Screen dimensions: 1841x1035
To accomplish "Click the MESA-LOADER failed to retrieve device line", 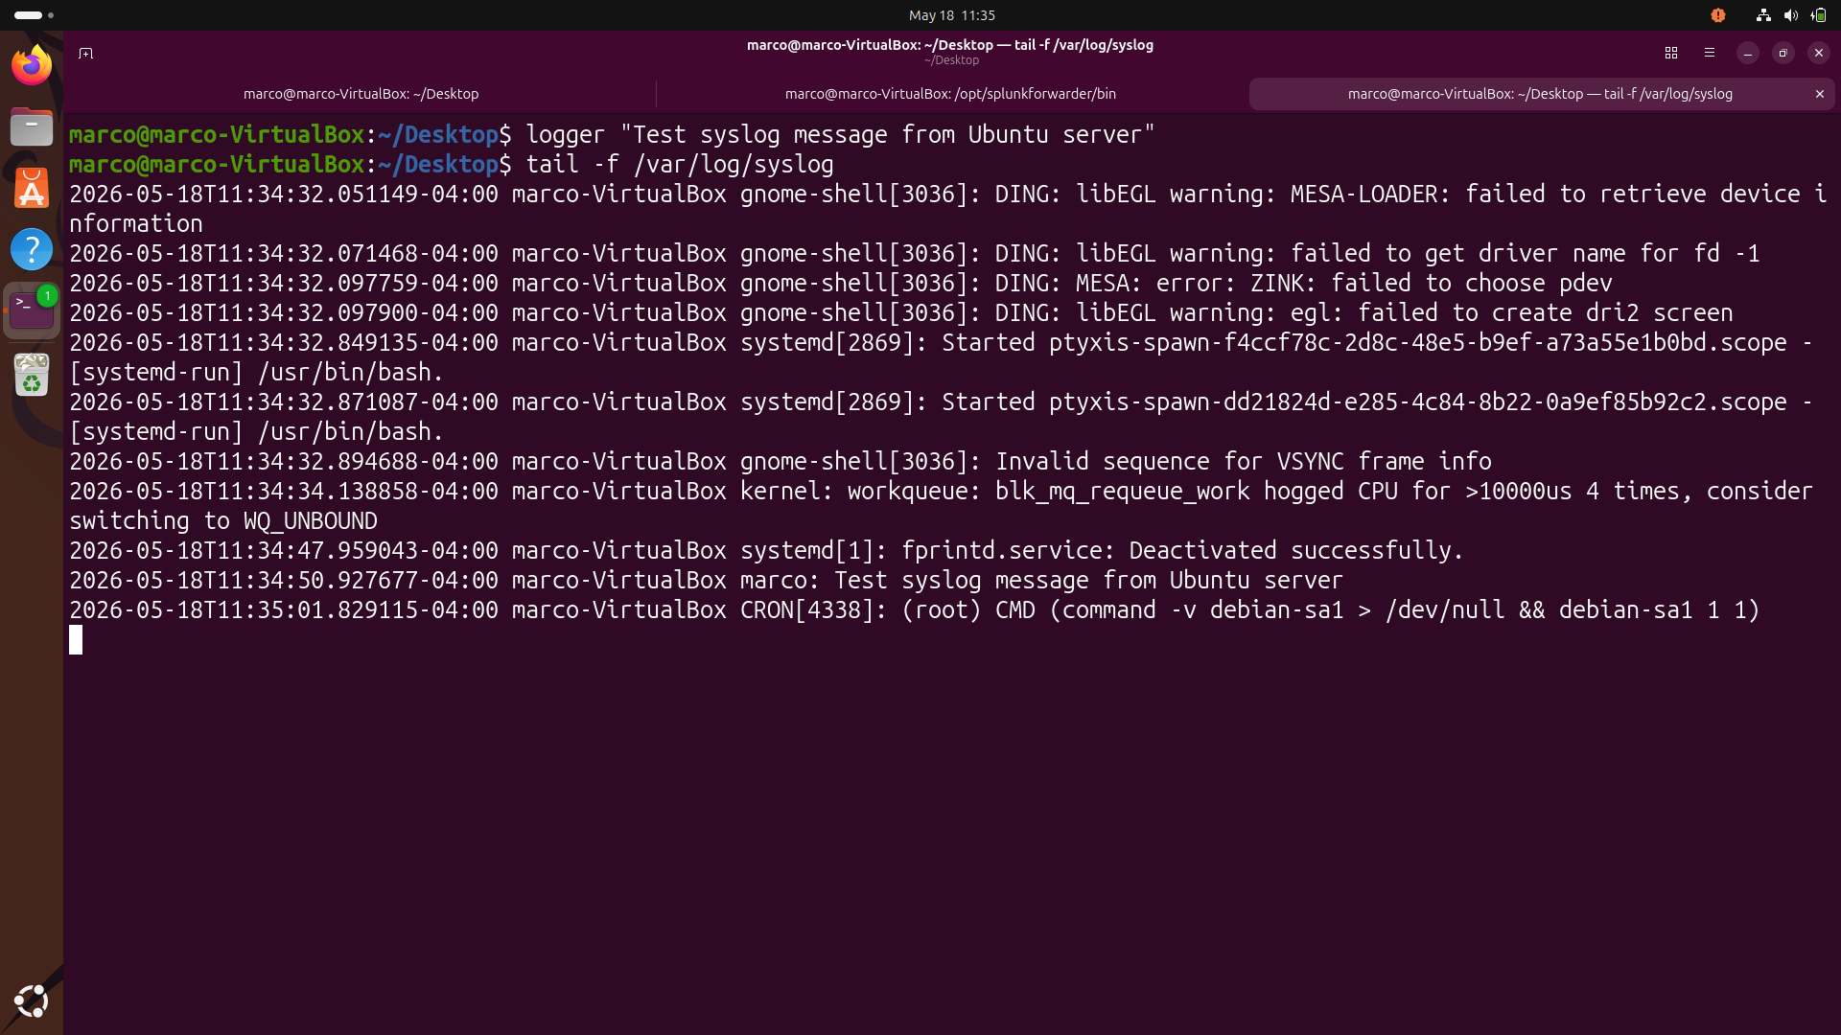I will click(x=947, y=208).
